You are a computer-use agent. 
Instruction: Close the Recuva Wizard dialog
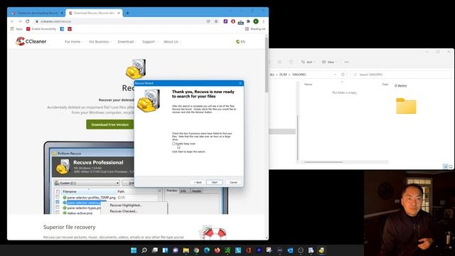(x=240, y=83)
